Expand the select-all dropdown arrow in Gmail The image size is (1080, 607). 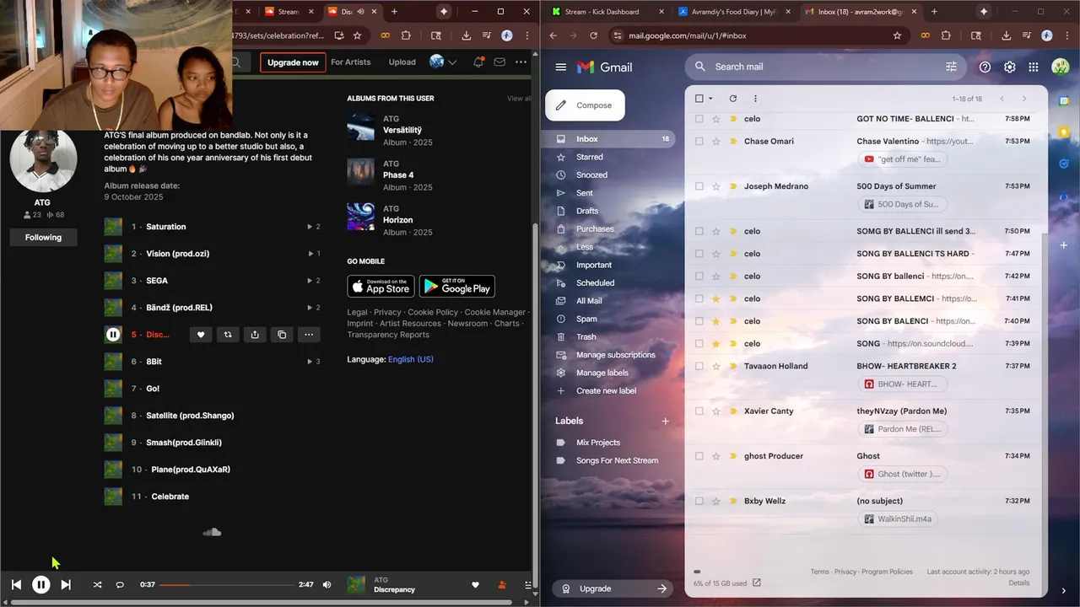click(710, 99)
